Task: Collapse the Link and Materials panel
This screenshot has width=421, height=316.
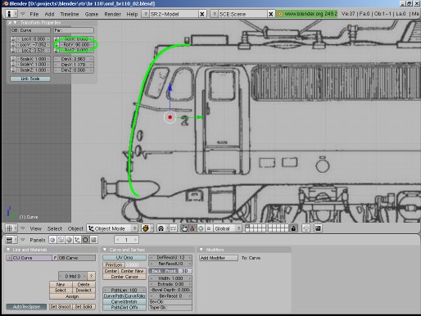Action: [x=8, y=250]
